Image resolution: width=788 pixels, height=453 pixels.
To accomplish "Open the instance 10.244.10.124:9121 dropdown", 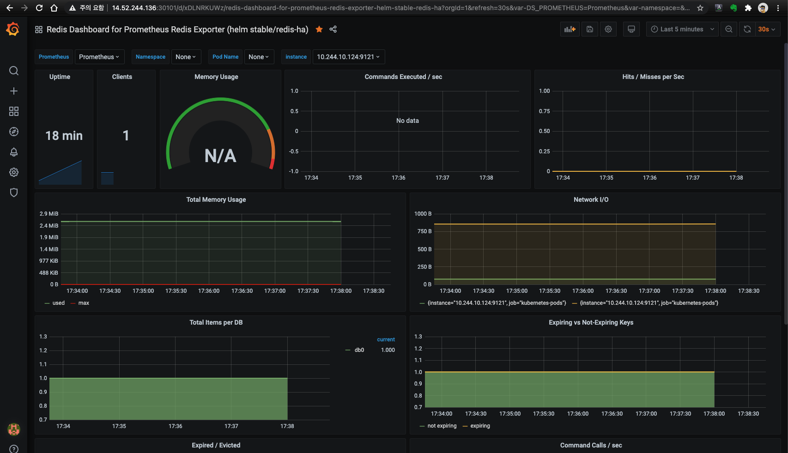I will pyautogui.click(x=349, y=57).
